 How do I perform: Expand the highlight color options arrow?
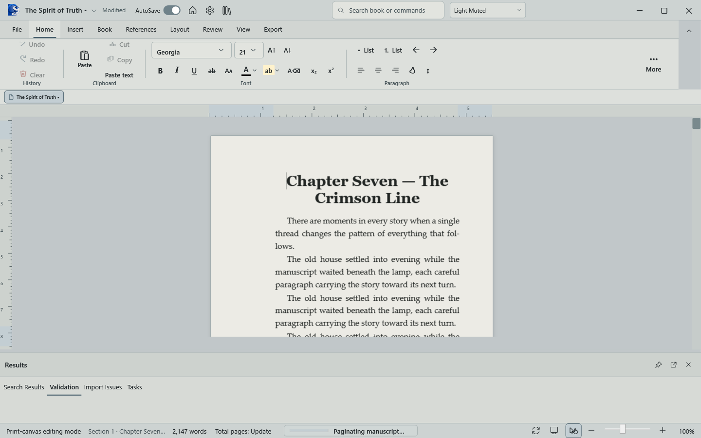coord(277,71)
